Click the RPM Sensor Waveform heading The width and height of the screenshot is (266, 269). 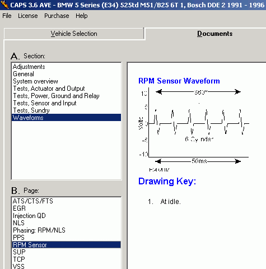[179, 81]
